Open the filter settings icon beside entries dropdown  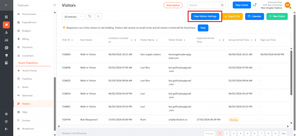pyautogui.click(x=90, y=16)
